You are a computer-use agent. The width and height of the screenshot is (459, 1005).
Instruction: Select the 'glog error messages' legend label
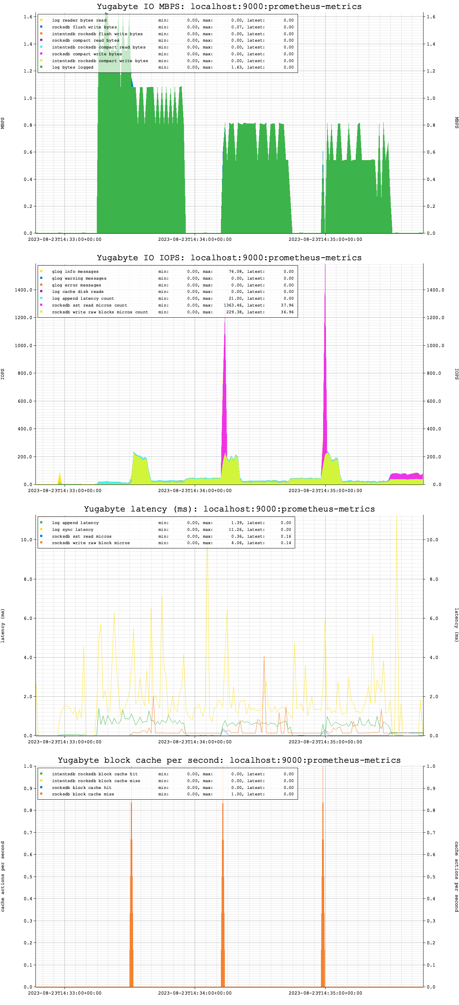click(76, 285)
